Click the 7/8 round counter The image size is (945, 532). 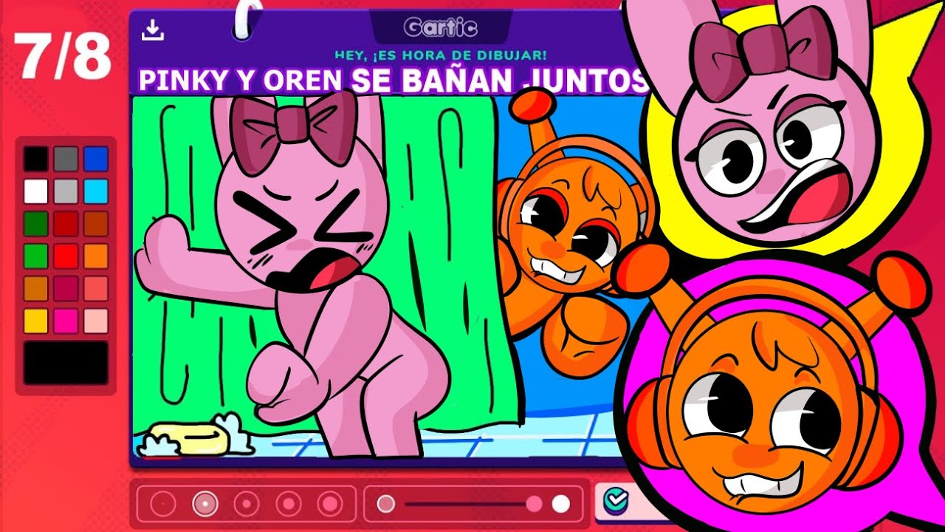63,55
